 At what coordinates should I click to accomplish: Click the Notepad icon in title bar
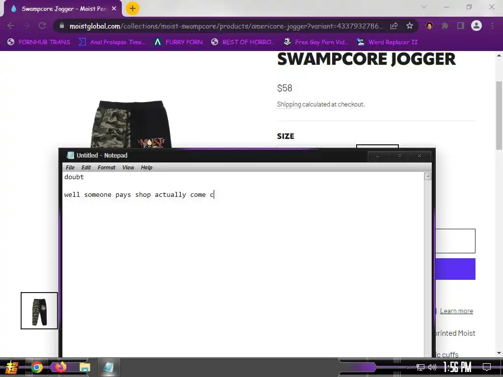70,156
